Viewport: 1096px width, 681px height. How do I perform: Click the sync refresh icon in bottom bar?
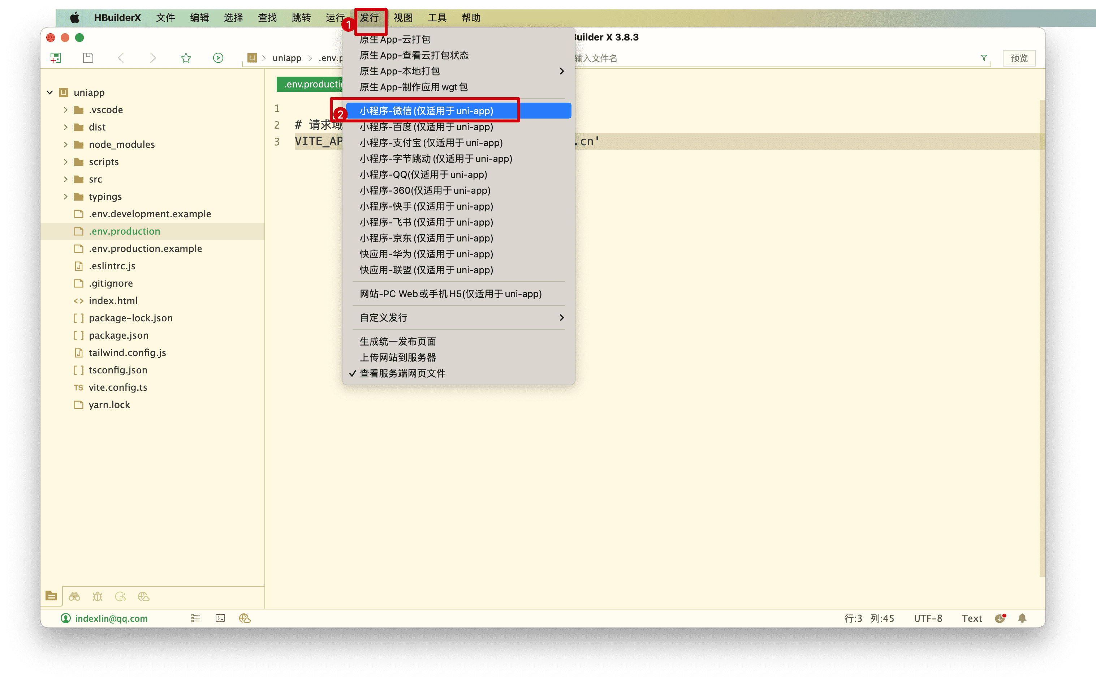[x=121, y=596]
